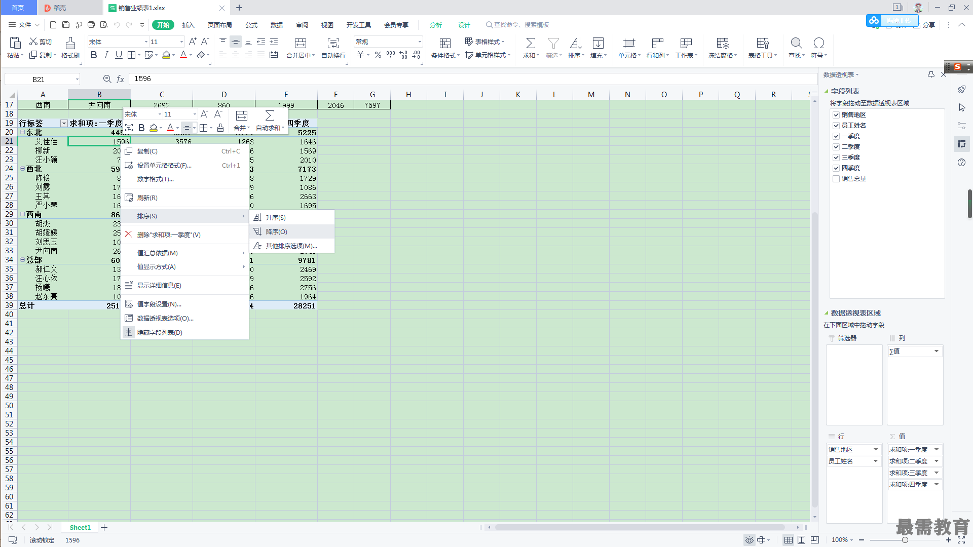Open the 销售地区 row field dropdown

click(x=875, y=450)
